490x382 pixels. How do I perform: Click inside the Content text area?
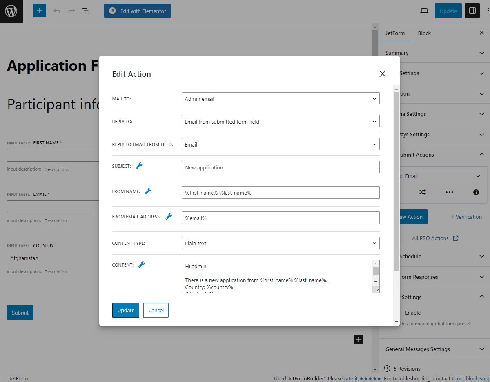[x=278, y=275]
